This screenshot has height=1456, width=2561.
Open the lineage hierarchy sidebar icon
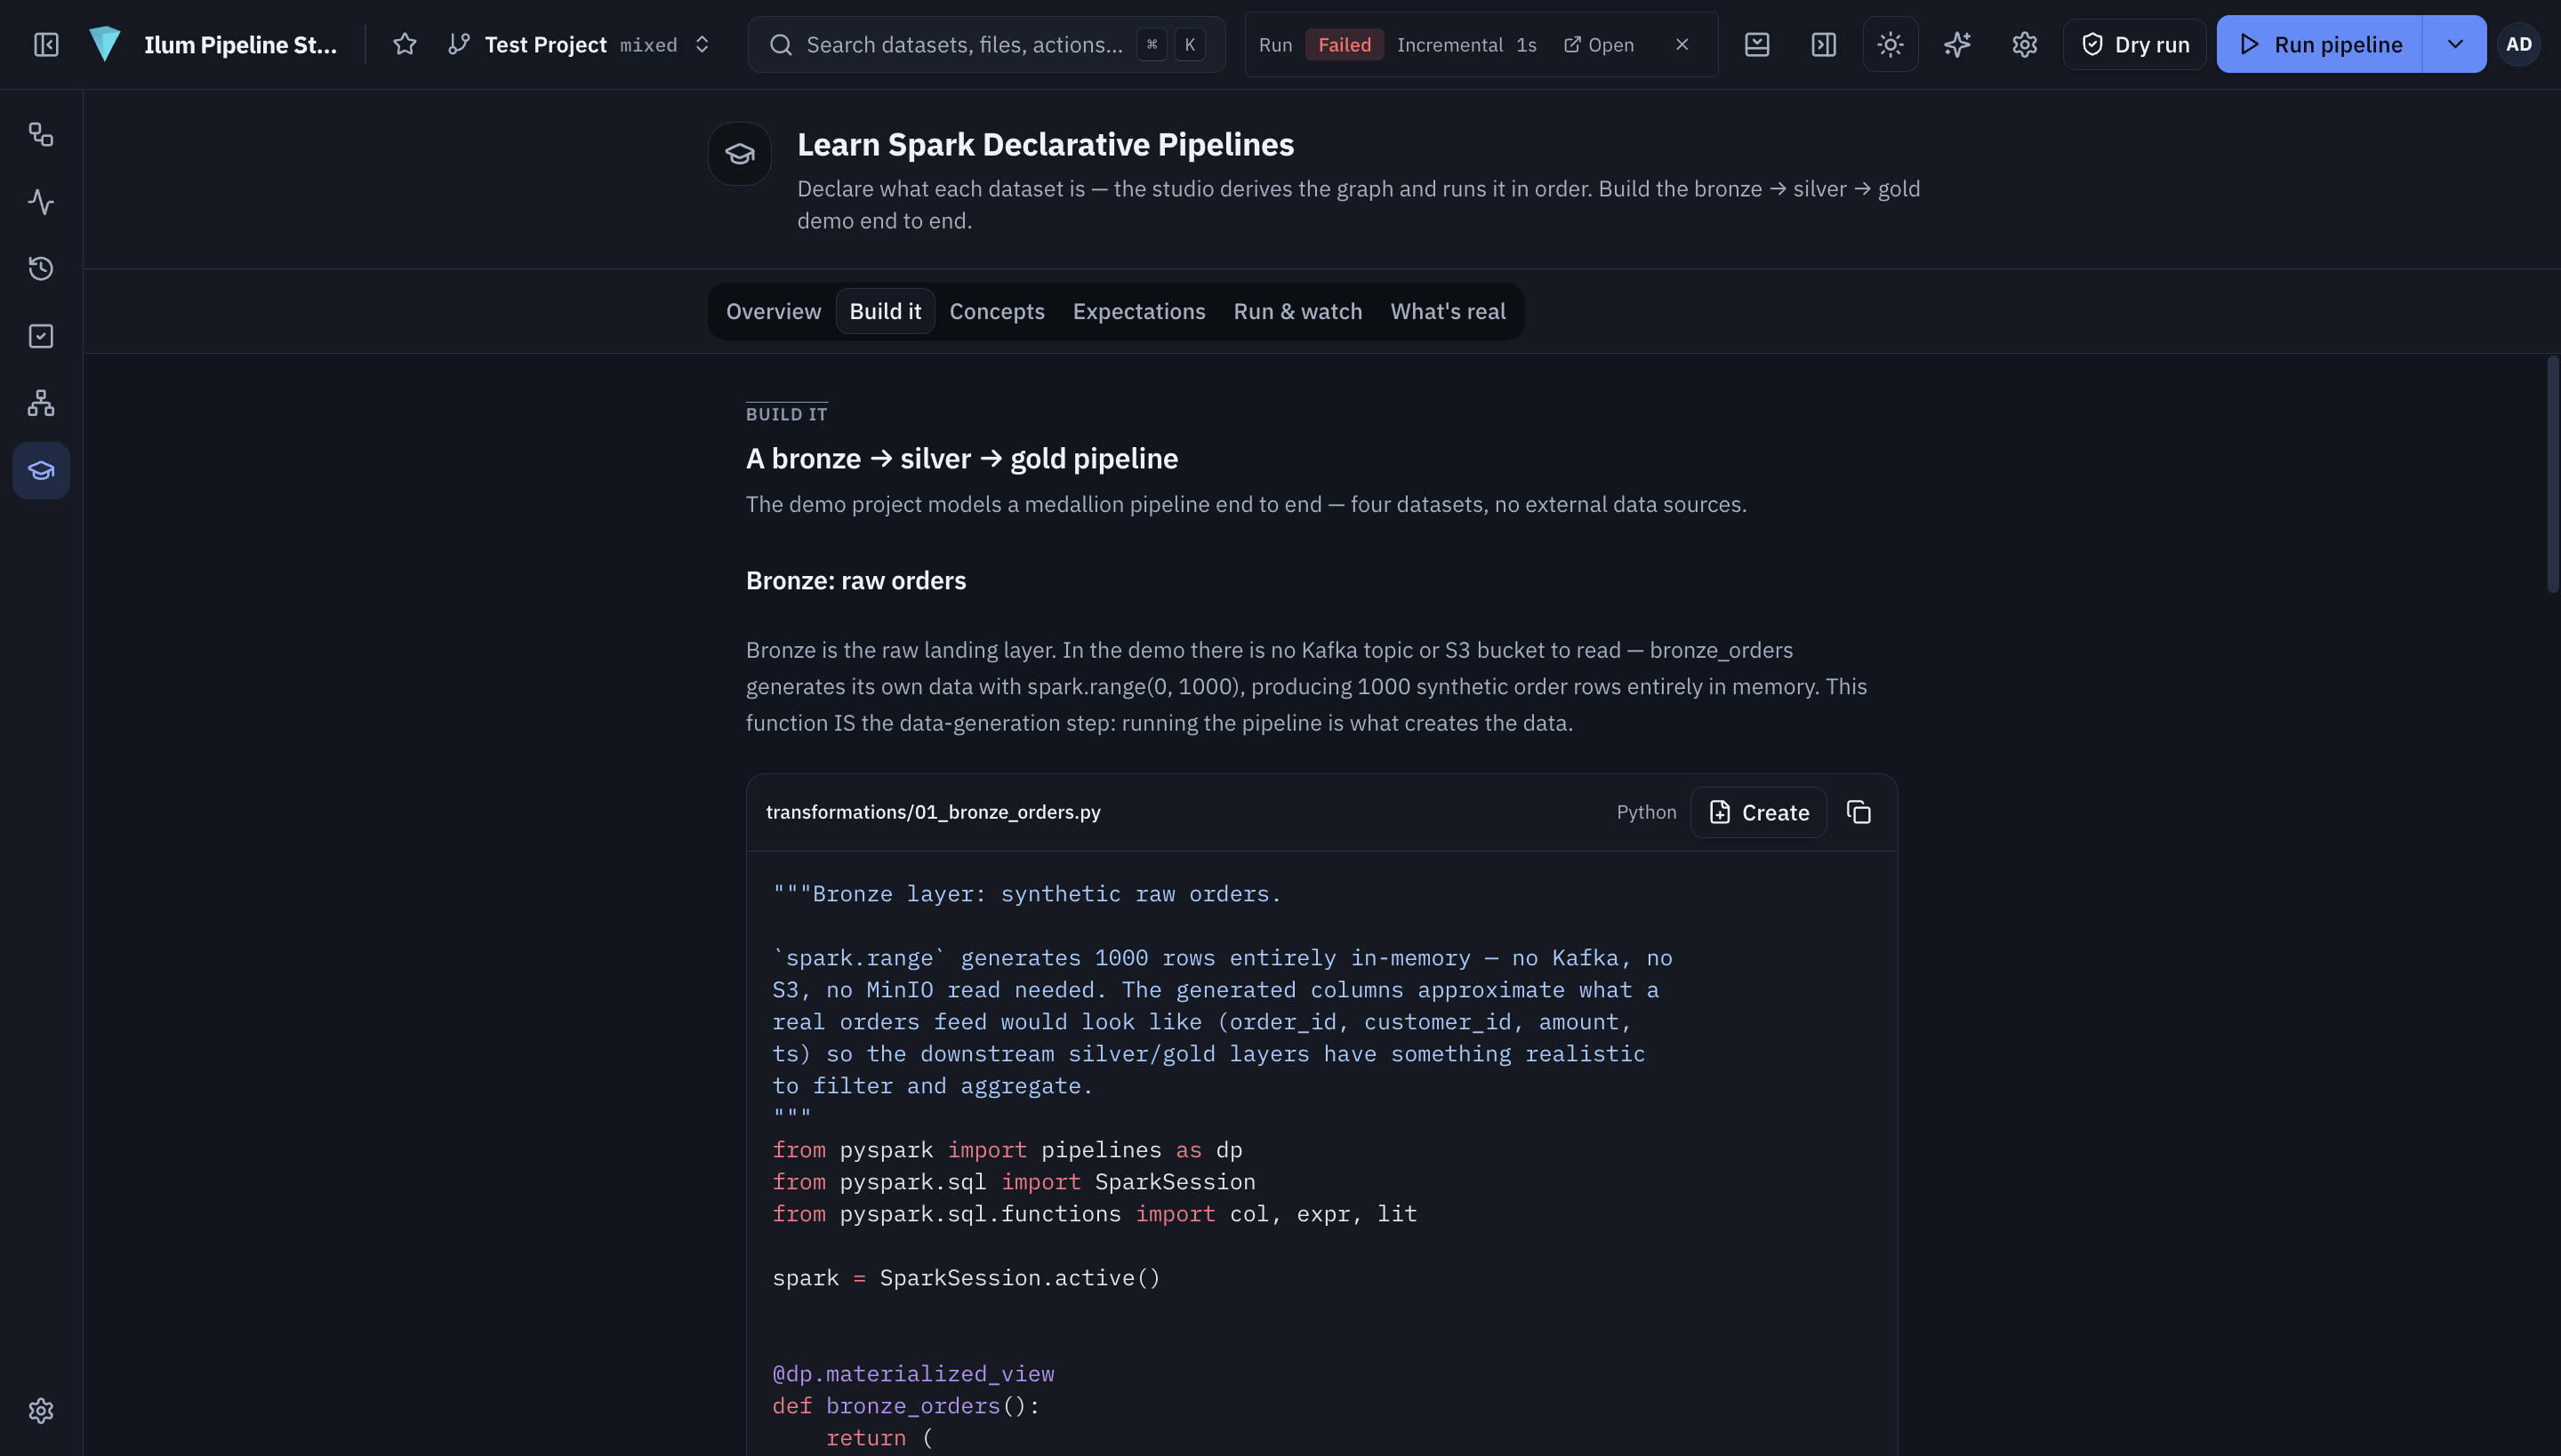pyautogui.click(x=41, y=403)
